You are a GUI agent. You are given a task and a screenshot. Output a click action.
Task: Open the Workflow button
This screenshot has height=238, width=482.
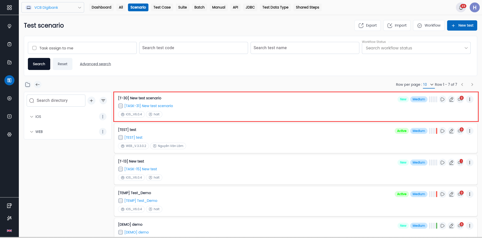pyautogui.click(x=429, y=25)
